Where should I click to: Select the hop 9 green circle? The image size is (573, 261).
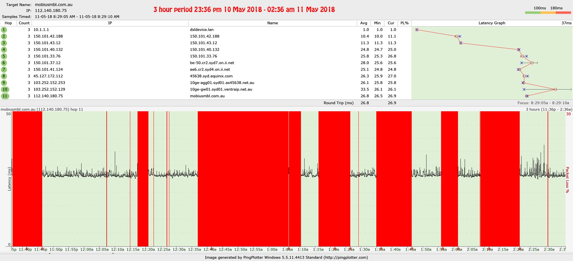click(x=4, y=83)
